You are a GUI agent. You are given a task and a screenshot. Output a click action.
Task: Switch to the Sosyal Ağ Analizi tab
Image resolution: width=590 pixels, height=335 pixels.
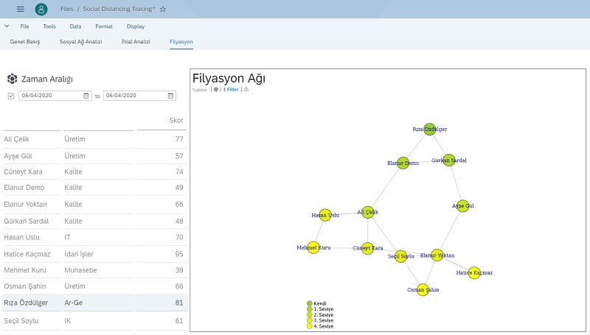(80, 42)
